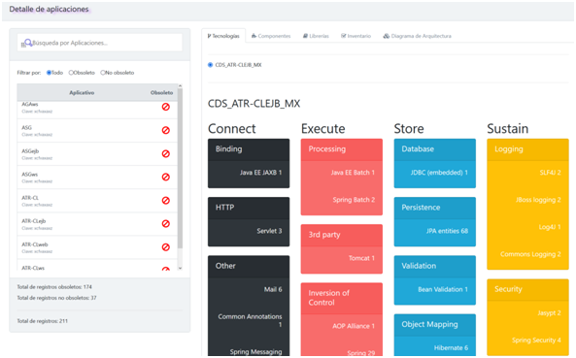The height and width of the screenshot is (358, 576).
Task: Click the Log4J 1 entry
Action: click(x=550, y=227)
